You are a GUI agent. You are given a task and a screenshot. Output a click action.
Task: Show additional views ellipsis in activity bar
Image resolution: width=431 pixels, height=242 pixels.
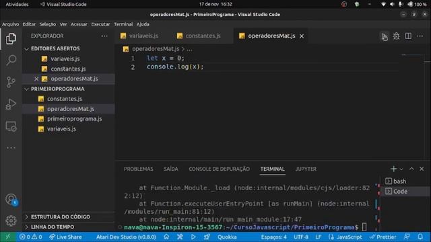(x=11, y=148)
